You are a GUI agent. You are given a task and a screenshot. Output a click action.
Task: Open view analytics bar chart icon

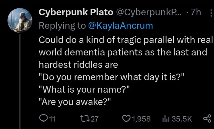click(x=166, y=119)
